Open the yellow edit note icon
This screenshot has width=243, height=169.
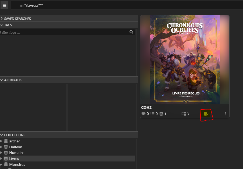(x=206, y=114)
